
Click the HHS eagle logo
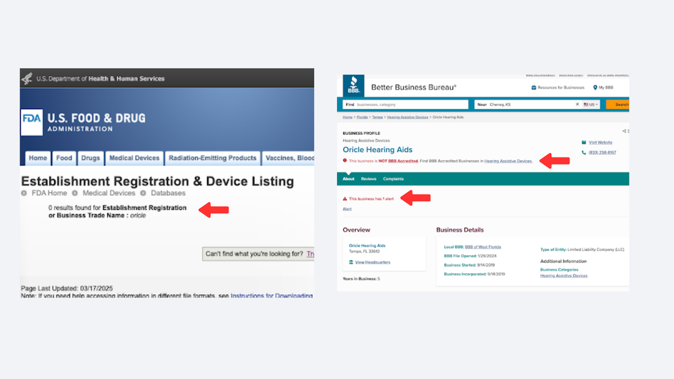[x=27, y=79]
